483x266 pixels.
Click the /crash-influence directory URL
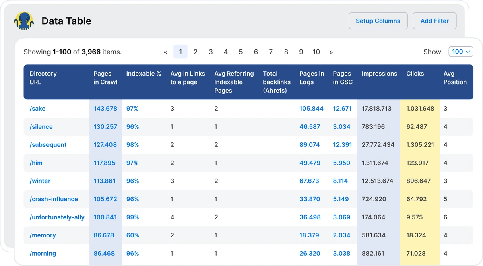point(54,199)
